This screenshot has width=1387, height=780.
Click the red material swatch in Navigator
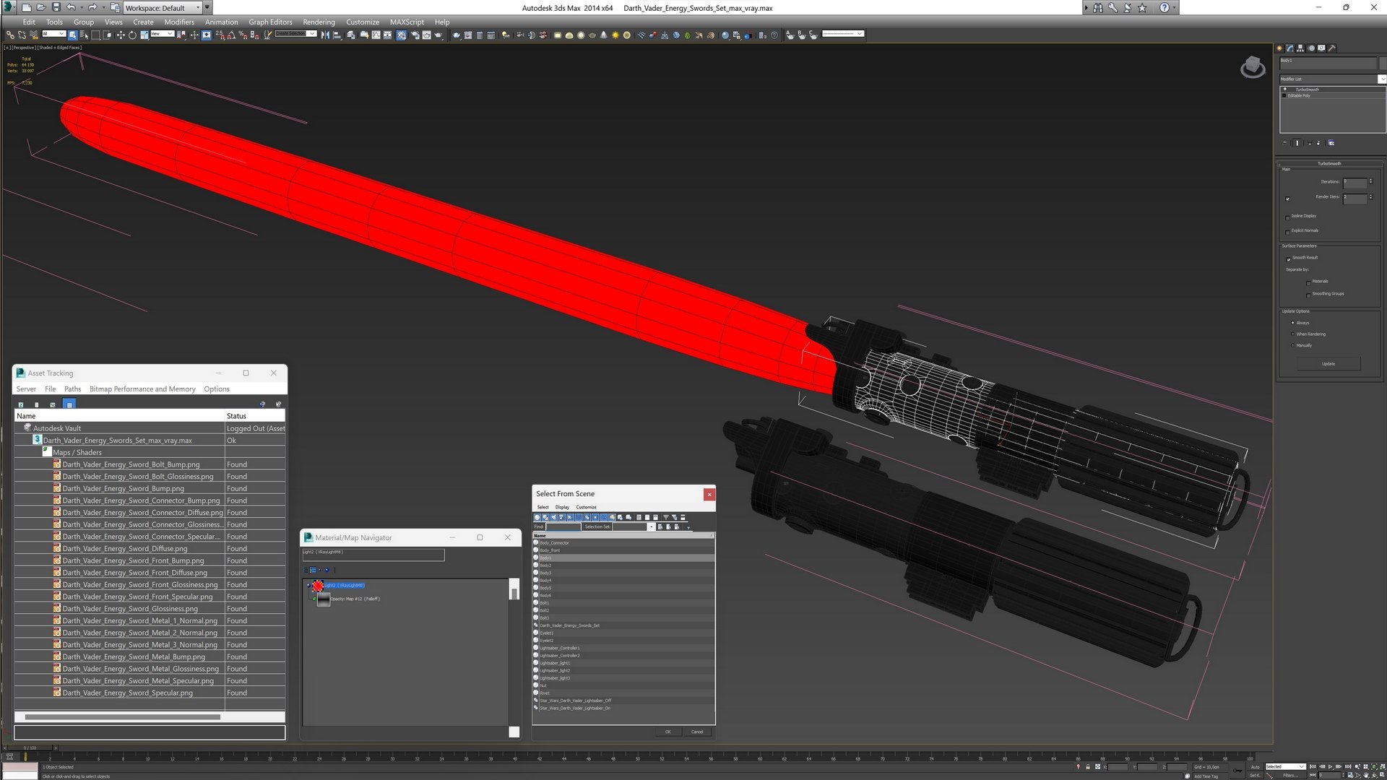[x=318, y=586]
